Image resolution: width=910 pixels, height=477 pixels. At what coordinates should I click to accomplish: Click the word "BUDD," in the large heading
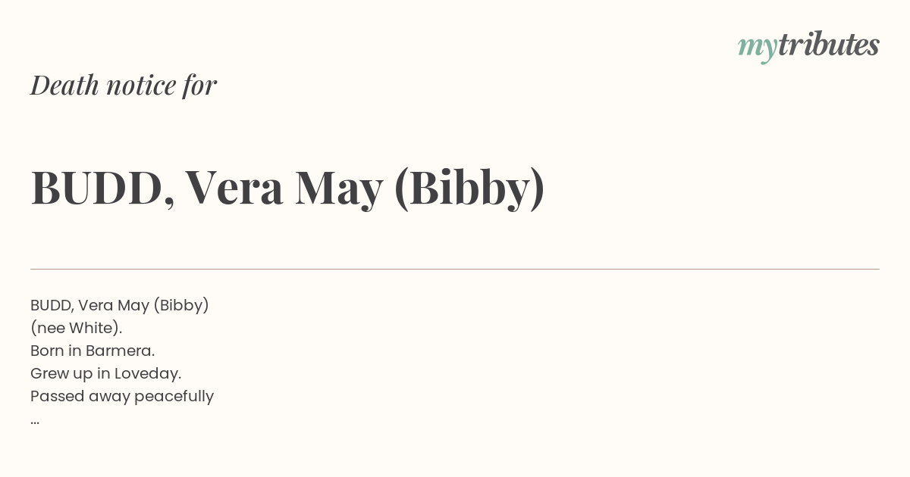click(102, 188)
